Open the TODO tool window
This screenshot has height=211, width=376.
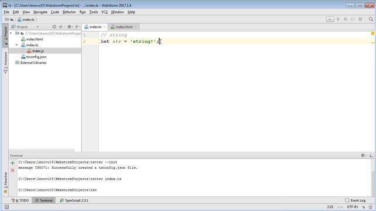[21, 200]
